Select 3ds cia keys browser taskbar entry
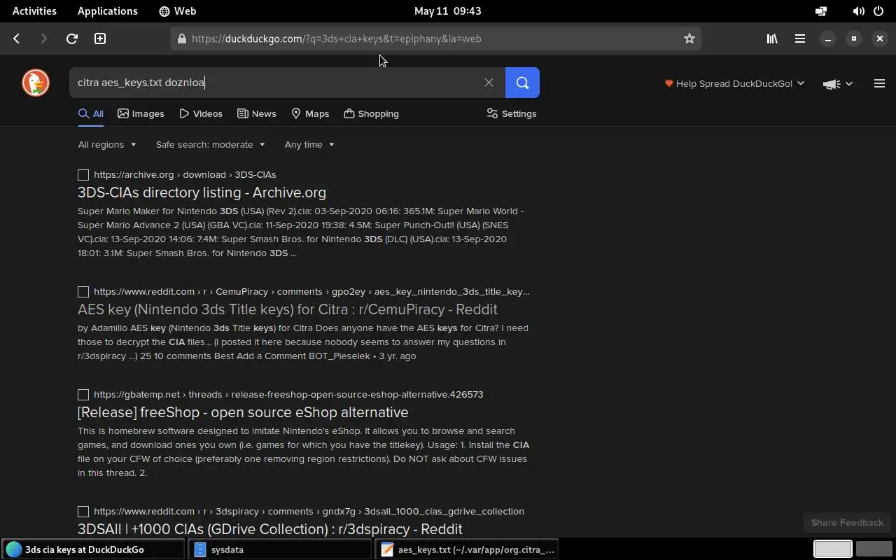This screenshot has height=560, width=896. [93, 549]
